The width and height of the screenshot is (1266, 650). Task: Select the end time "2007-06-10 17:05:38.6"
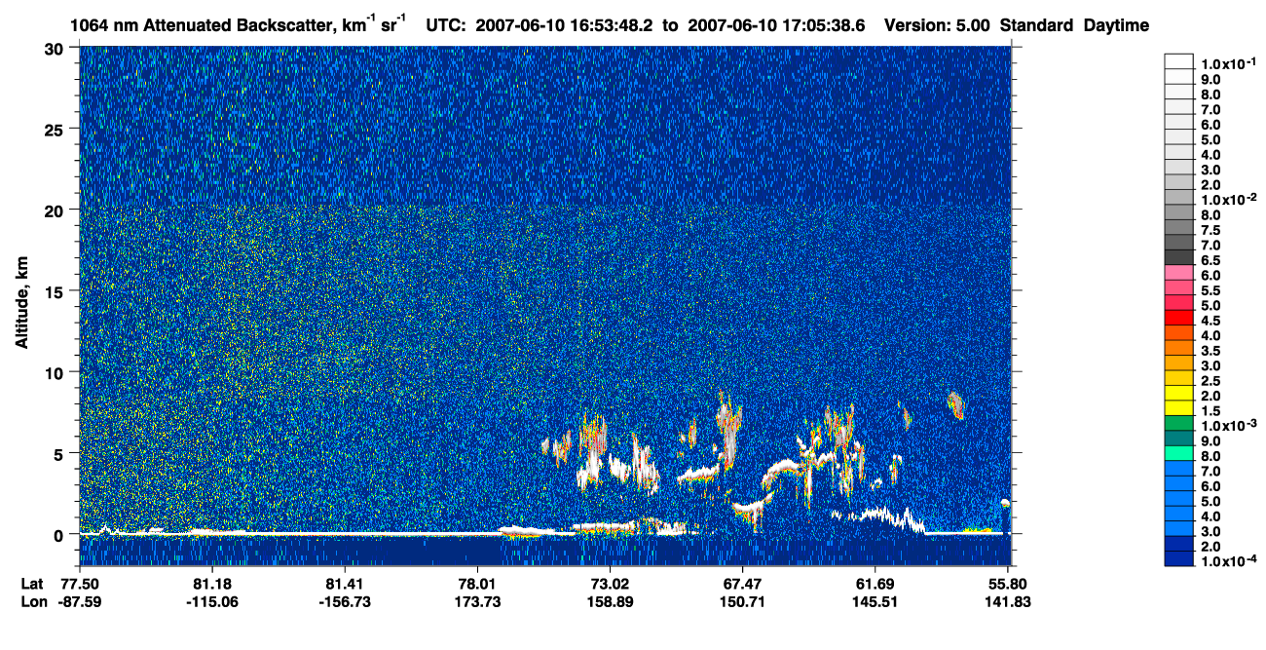pyautogui.click(x=775, y=25)
